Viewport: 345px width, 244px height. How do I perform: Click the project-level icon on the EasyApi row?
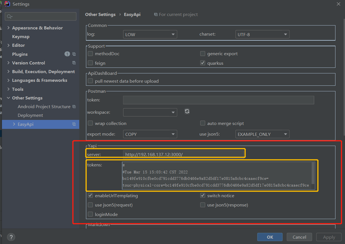(x=74, y=124)
